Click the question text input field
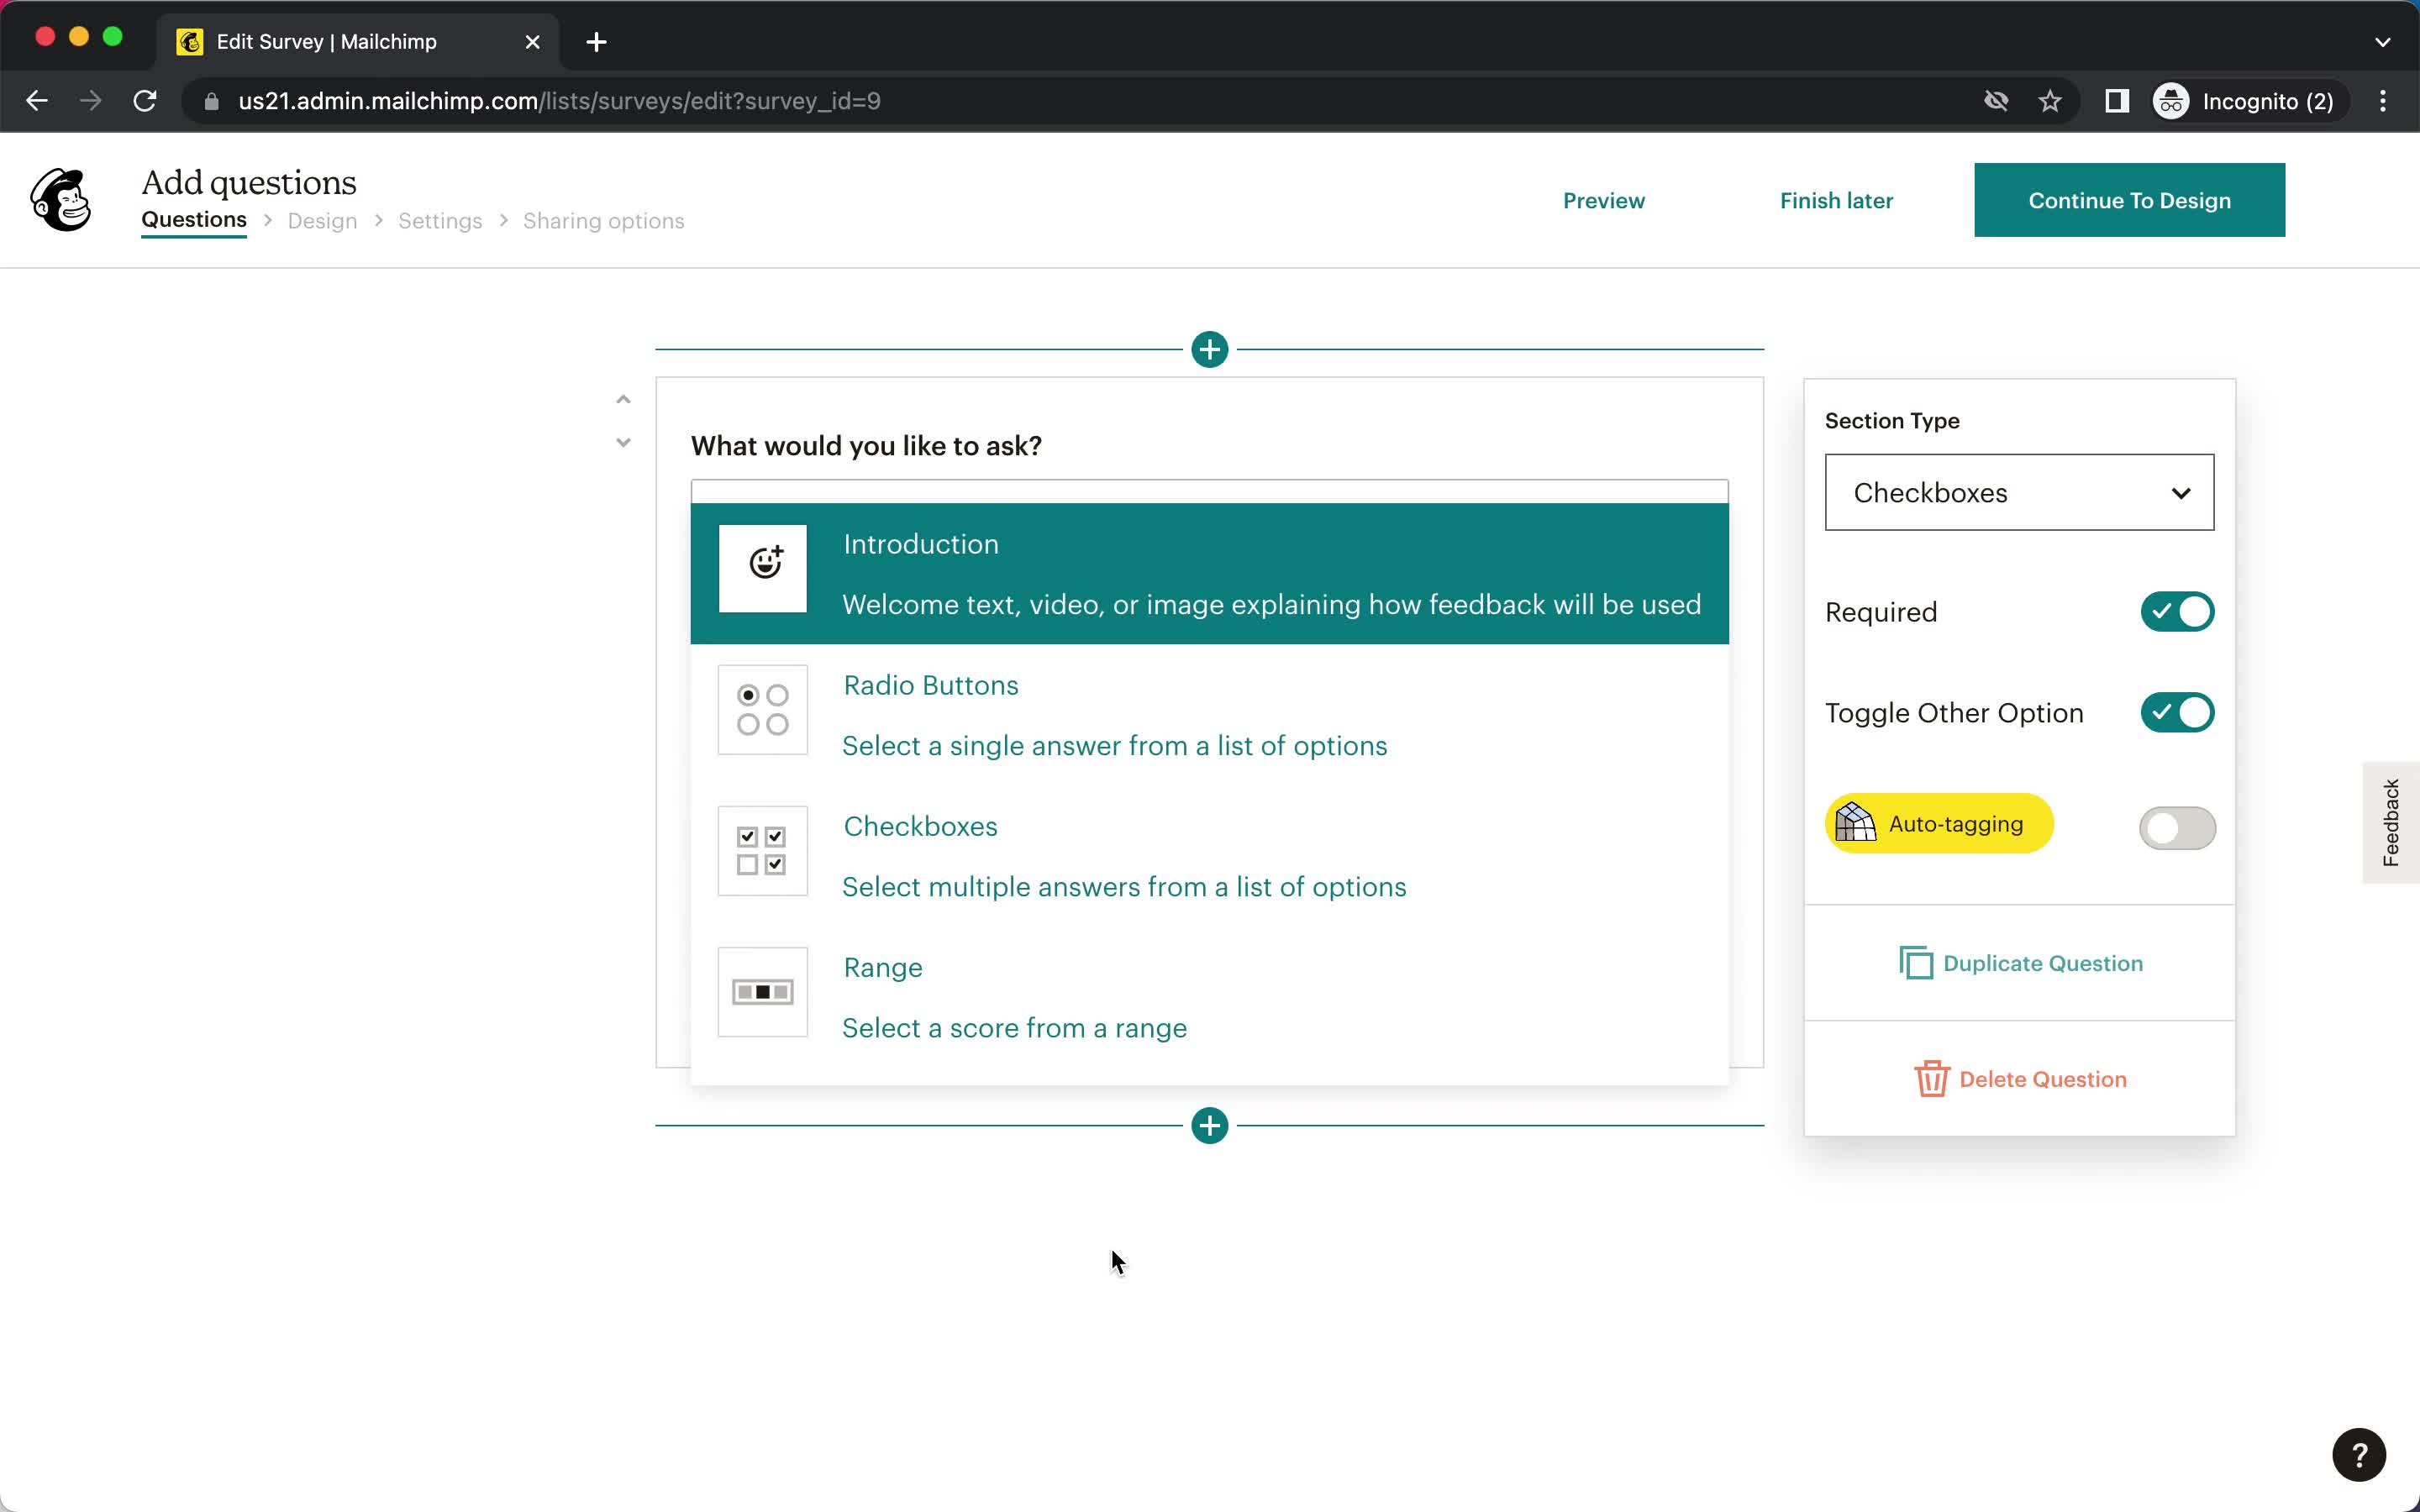 tap(1209, 491)
